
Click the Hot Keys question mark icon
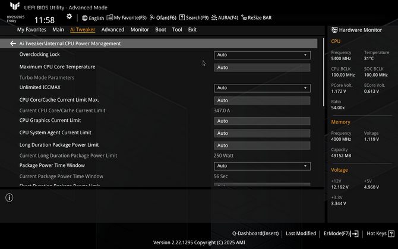click(x=391, y=234)
